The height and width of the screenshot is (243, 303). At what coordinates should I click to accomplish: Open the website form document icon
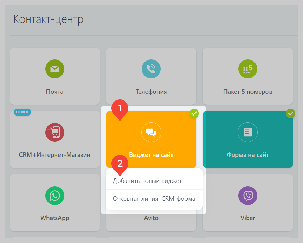[247, 132]
